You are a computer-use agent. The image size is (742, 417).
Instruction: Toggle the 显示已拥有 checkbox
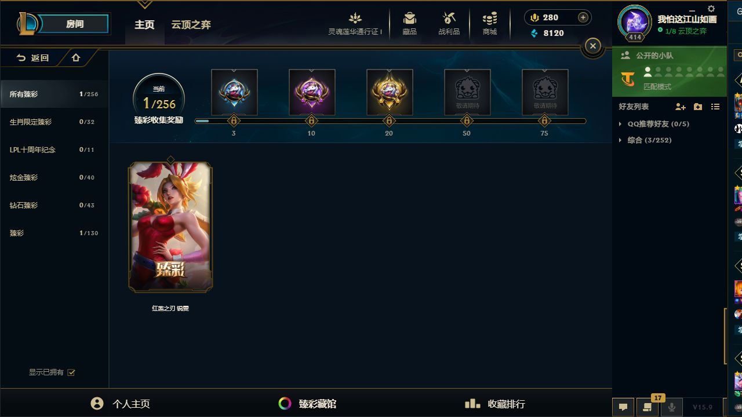[71, 372]
